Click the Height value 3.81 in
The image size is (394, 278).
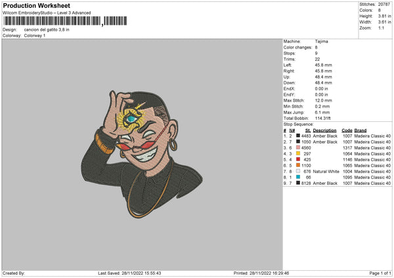tap(384, 16)
